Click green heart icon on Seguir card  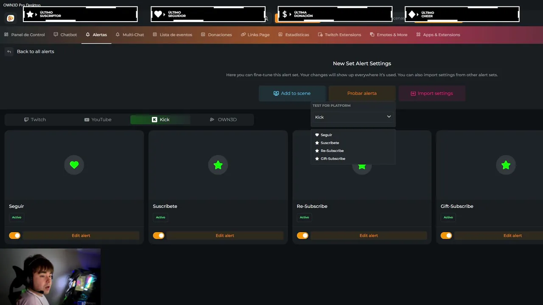(x=74, y=165)
